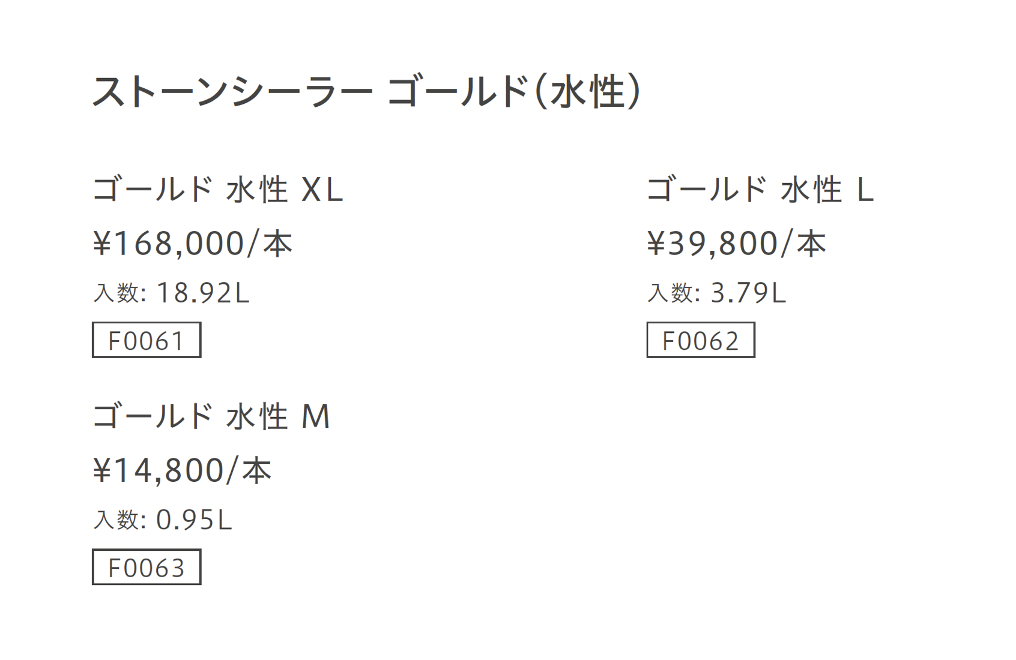
Task: Click the L size in the right product name
Action: 865,190
